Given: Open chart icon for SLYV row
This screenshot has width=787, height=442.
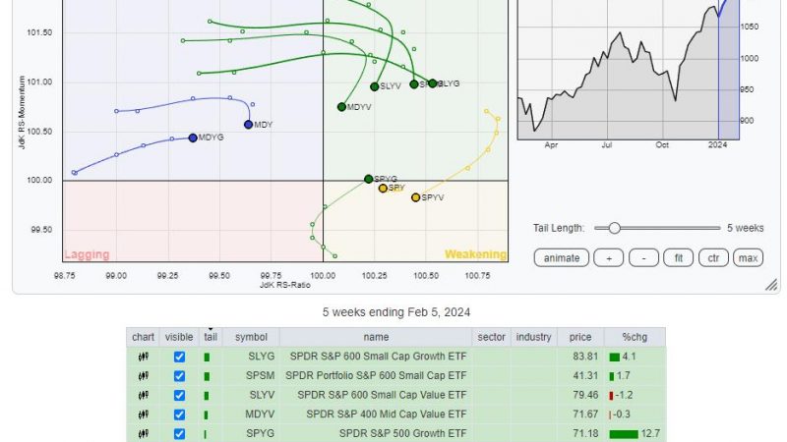Looking at the screenshot, I should (143, 396).
